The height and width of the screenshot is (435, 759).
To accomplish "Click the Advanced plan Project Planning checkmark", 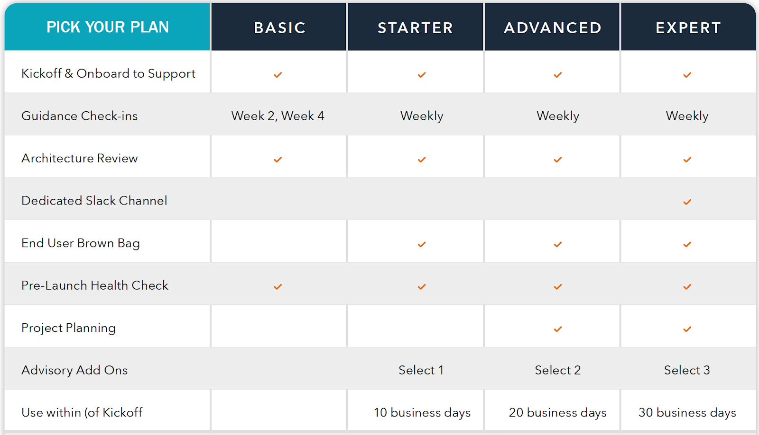I will [558, 329].
